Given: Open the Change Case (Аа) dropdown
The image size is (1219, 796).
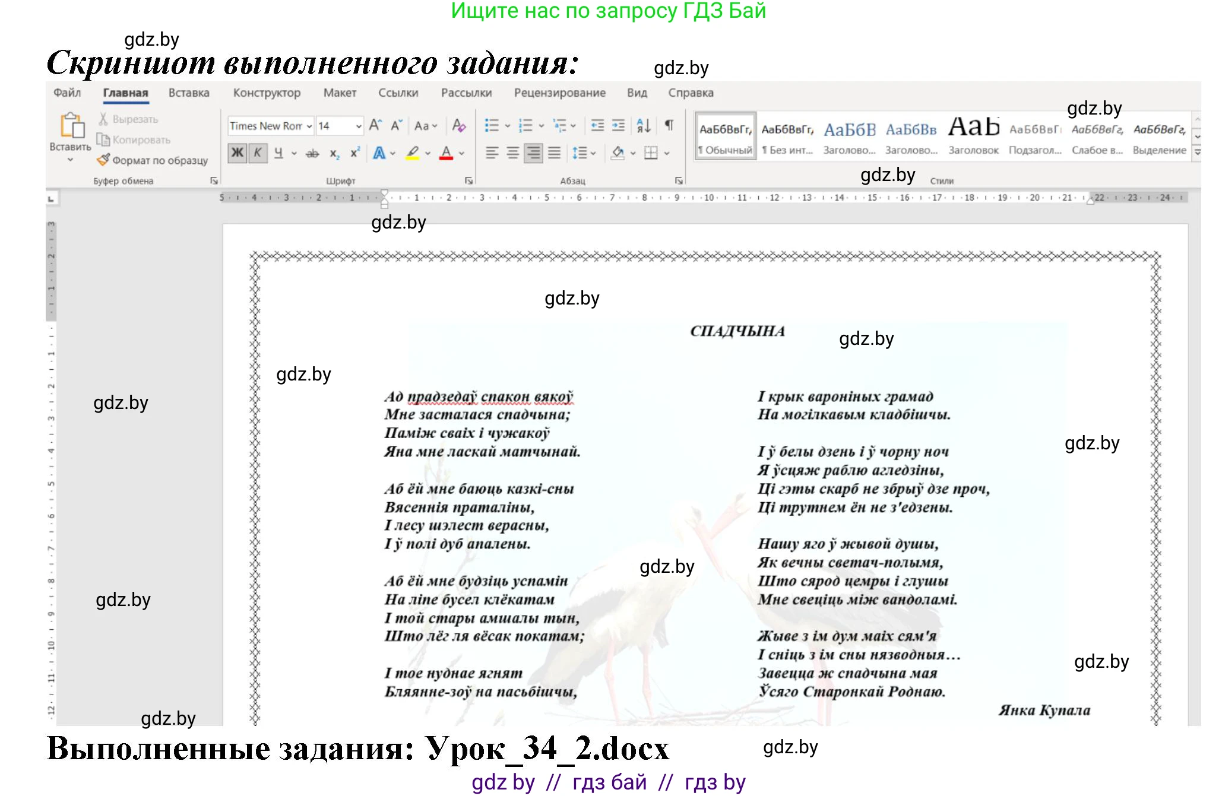Looking at the screenshot, I should 426,126.
